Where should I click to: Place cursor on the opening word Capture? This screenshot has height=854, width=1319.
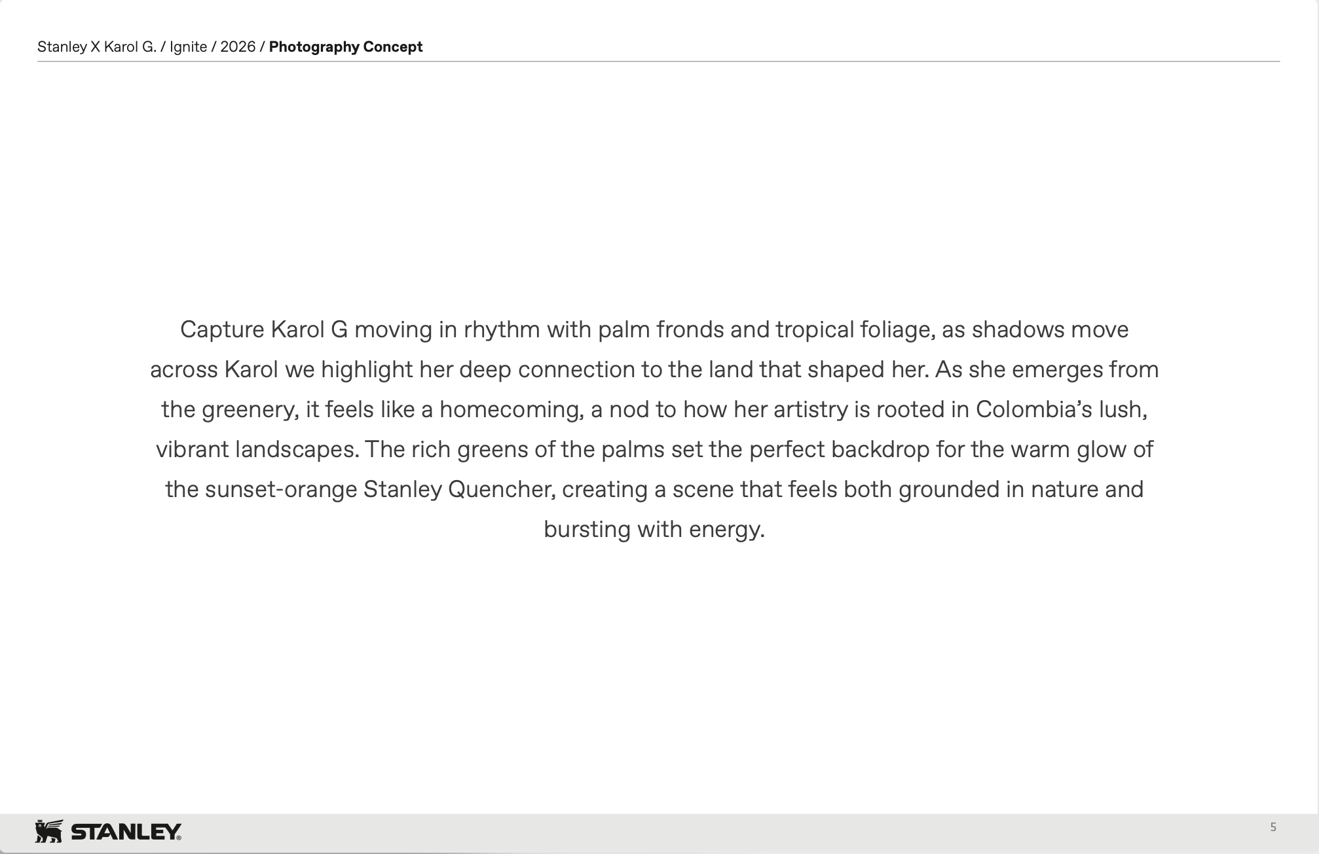(222, 329)
